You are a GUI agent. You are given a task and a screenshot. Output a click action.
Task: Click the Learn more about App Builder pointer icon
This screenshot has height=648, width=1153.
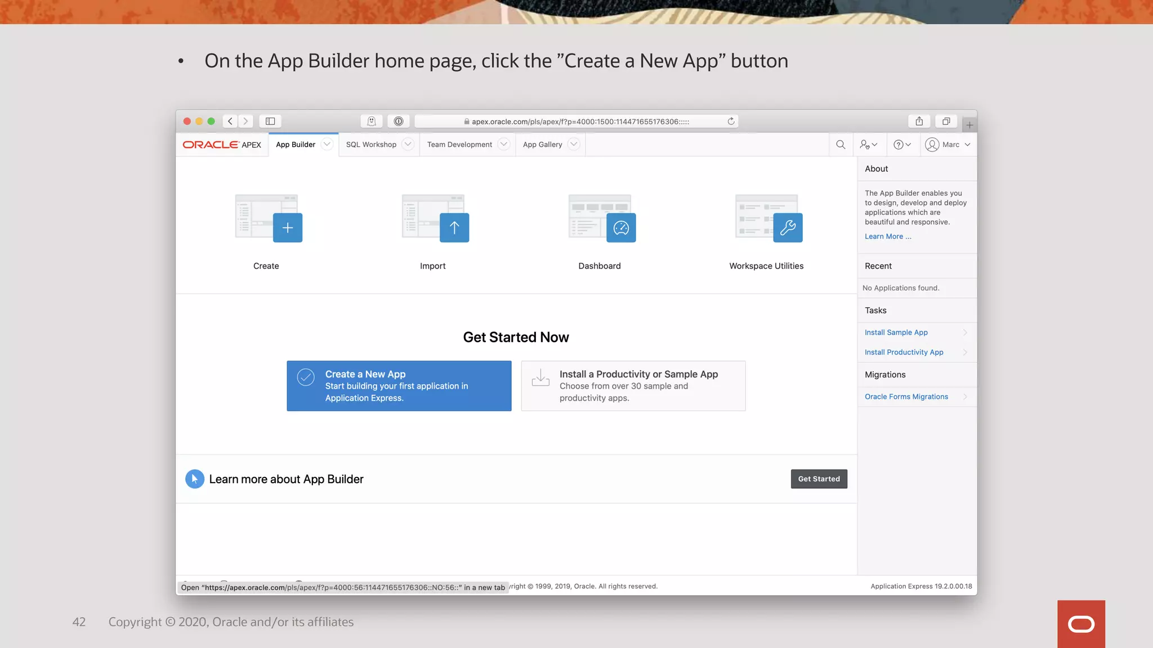tap(195, 479)
